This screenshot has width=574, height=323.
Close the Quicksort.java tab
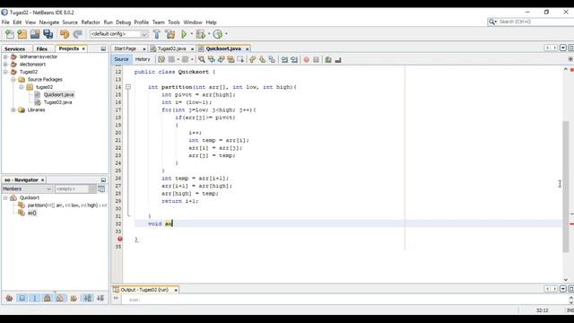click(248, 48)
